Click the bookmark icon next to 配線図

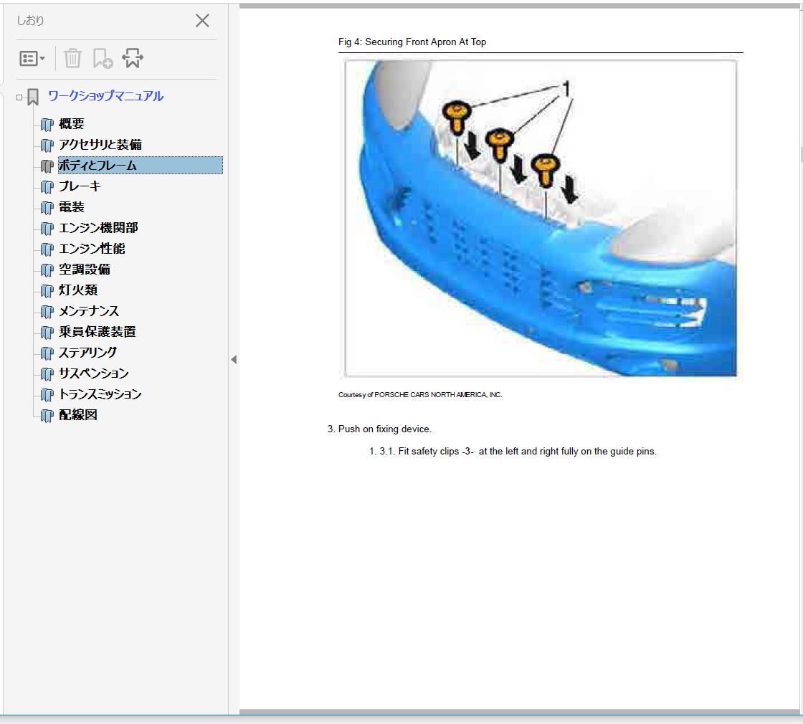coord(47,416)
